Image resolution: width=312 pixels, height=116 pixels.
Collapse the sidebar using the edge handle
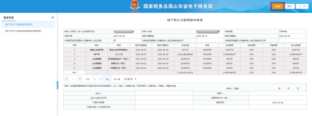click(x=57, y=85)
